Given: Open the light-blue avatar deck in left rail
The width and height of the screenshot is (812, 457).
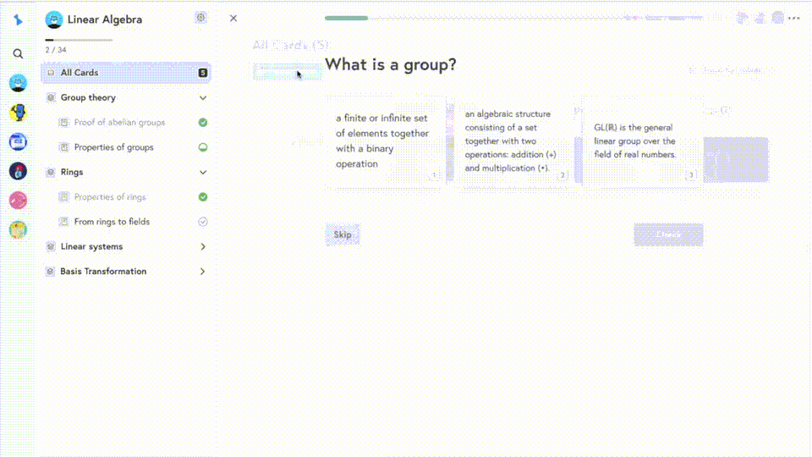Looking at the screenshot, I should click(18, 83).
